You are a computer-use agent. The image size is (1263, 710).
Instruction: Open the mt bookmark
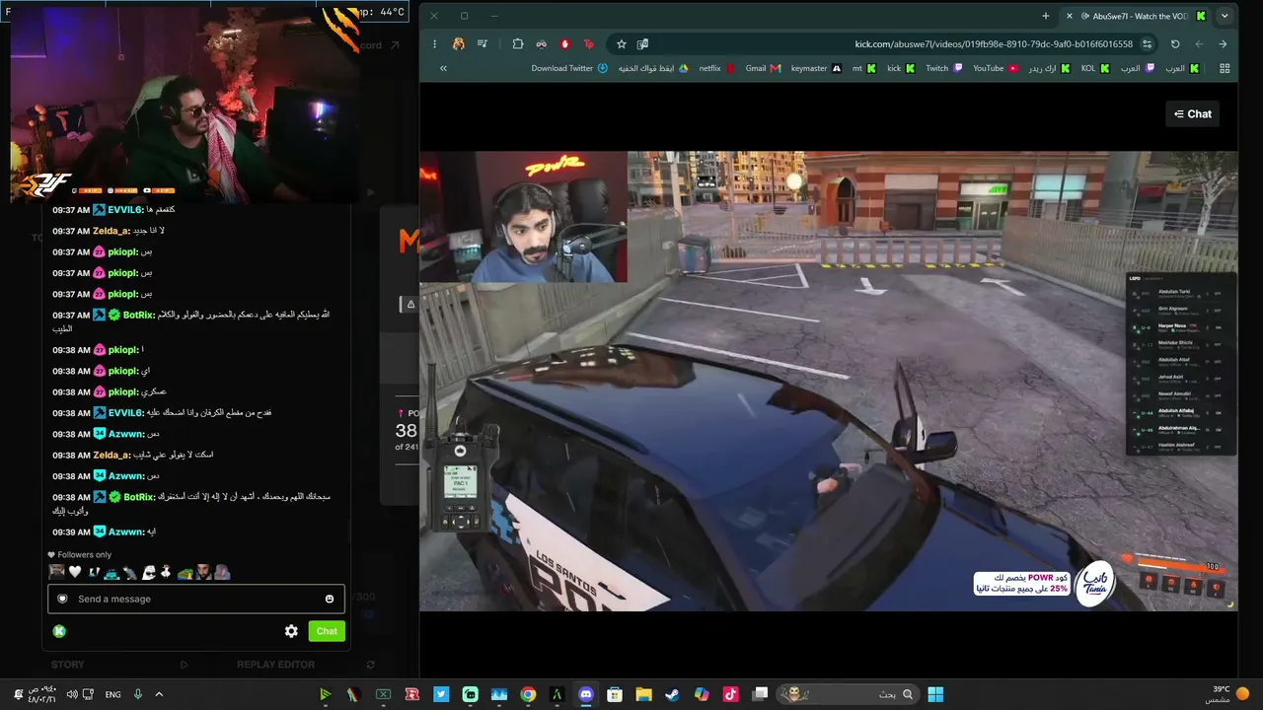pos(864,68)
